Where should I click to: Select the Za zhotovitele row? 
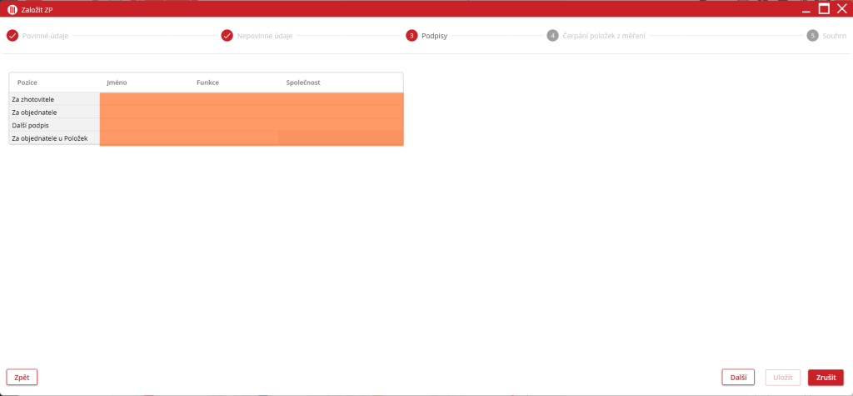pyautogui.click(x=54, y=99)
